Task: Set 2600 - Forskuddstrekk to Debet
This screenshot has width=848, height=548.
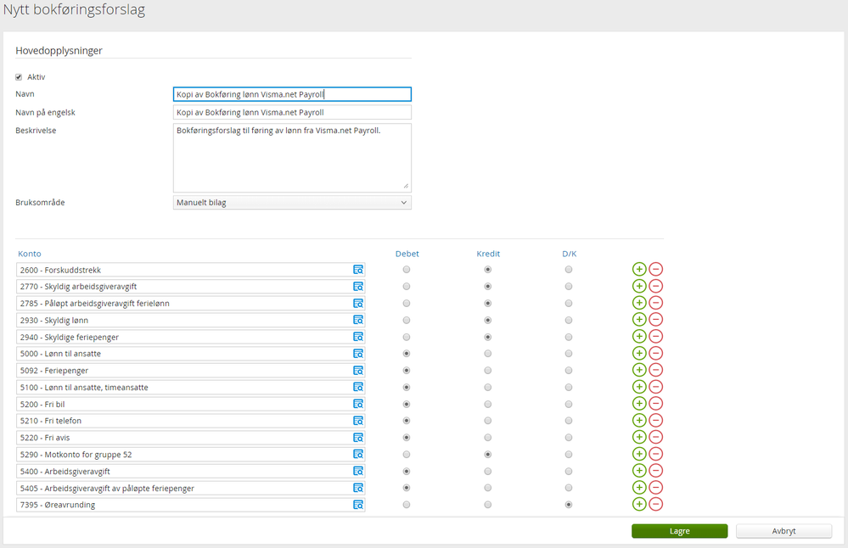Action: [406, 269]
